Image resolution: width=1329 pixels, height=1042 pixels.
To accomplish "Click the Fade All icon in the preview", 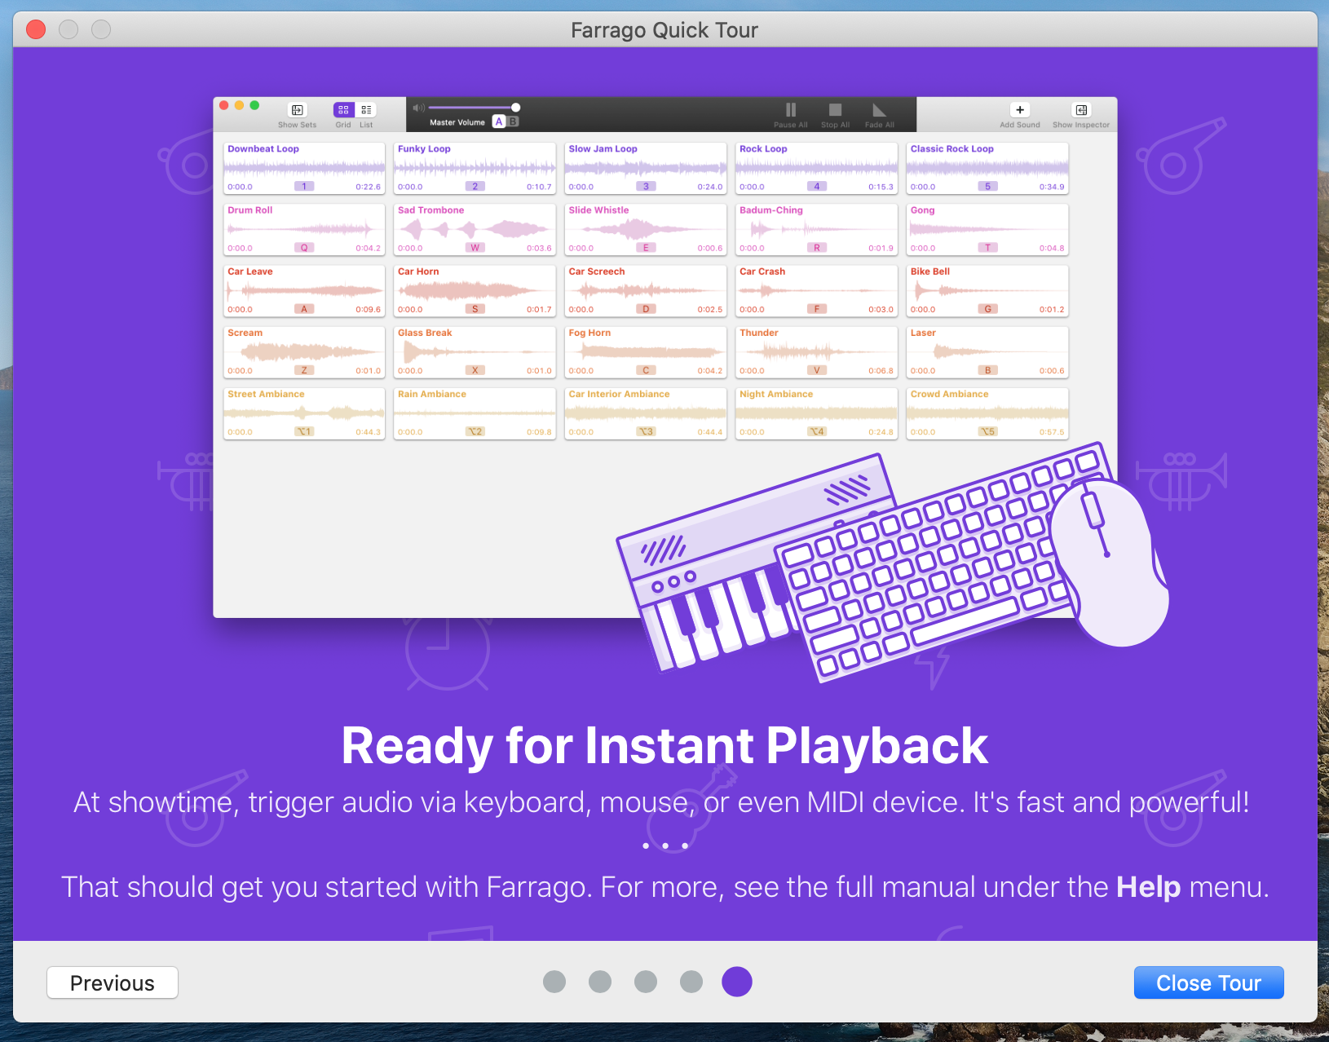I will pos(879,110).
